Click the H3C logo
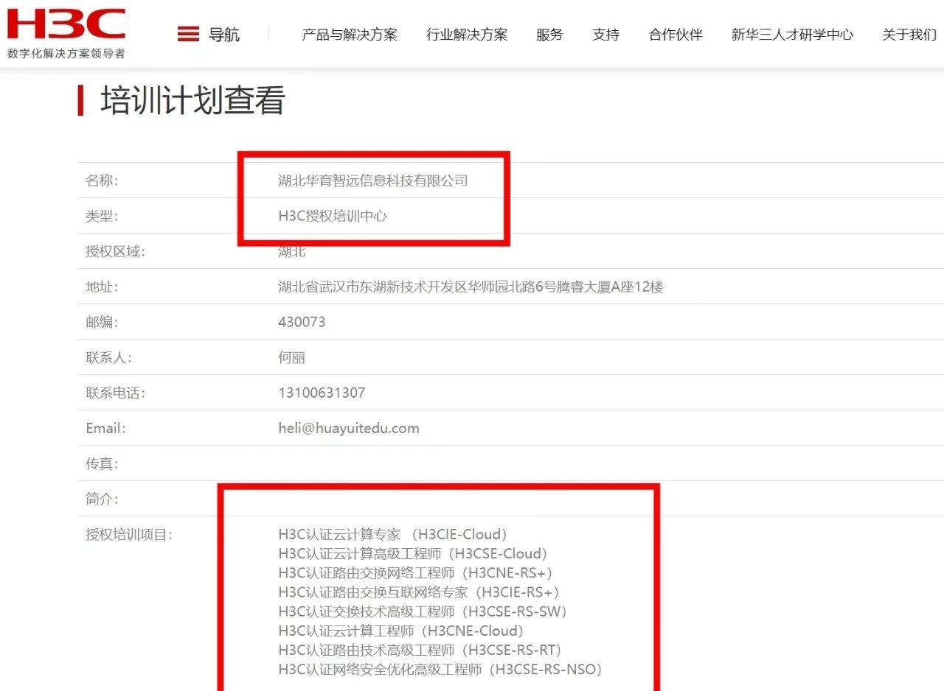Screen dimensions: 944x691 (66, 24)
